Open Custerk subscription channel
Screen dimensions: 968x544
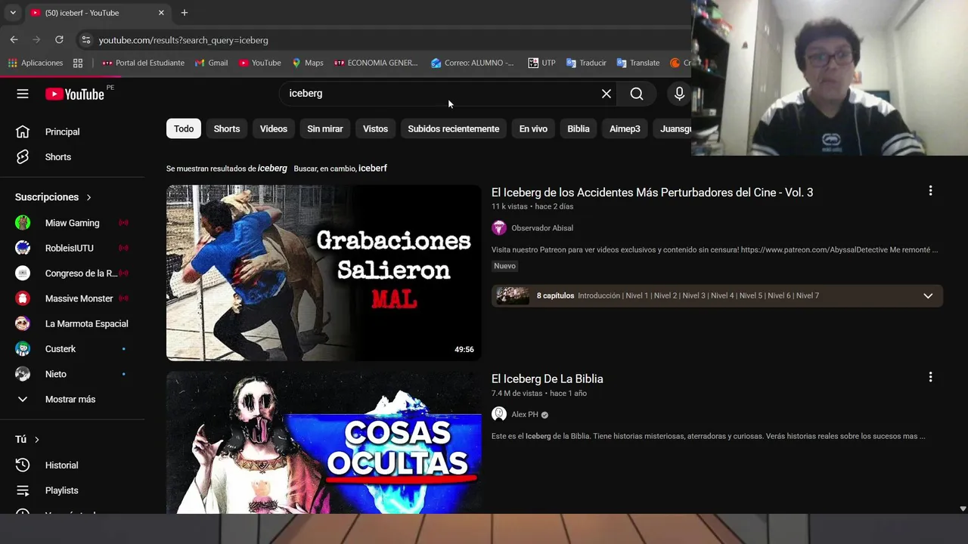click(72, 349)
